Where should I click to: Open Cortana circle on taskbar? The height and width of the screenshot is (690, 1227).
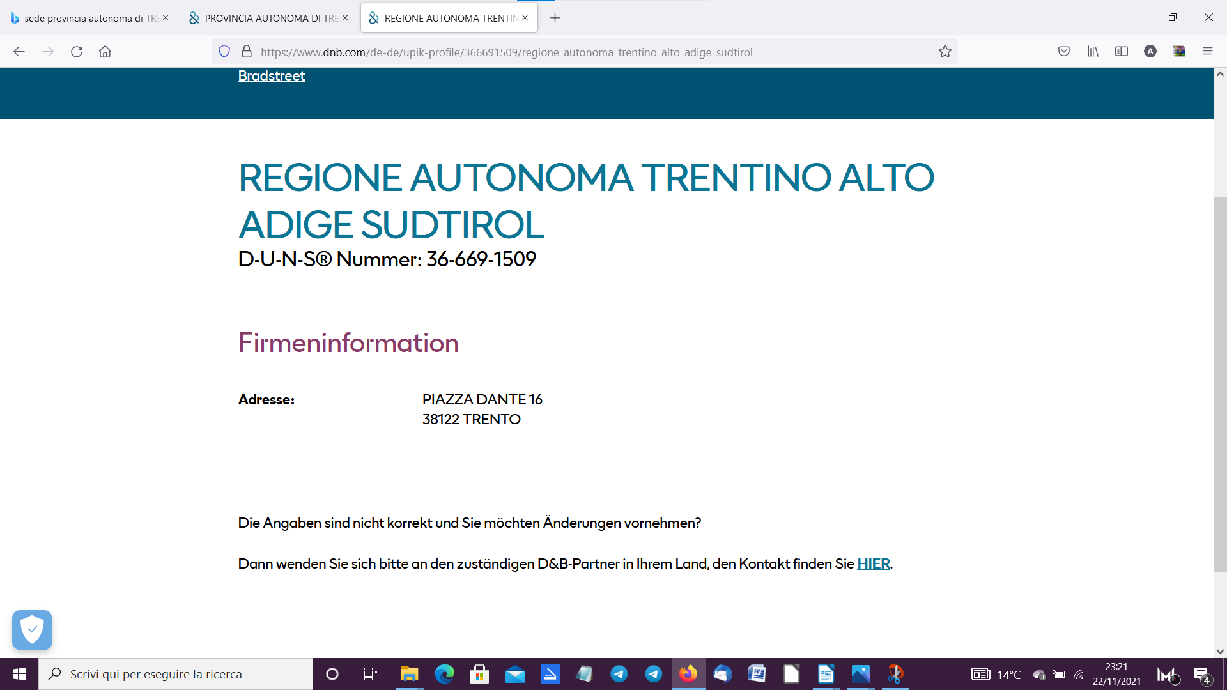point(332,674)
